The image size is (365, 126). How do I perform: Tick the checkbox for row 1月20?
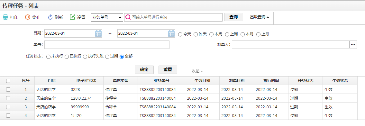point(8,115)
